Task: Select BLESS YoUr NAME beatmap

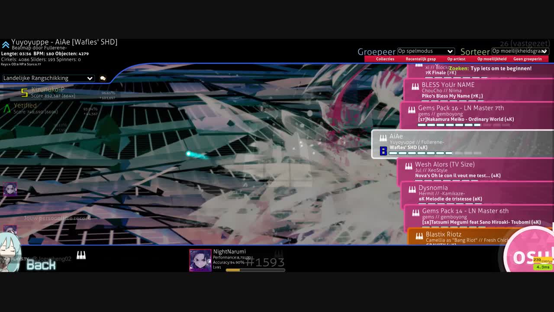Action: pos(479,91)
